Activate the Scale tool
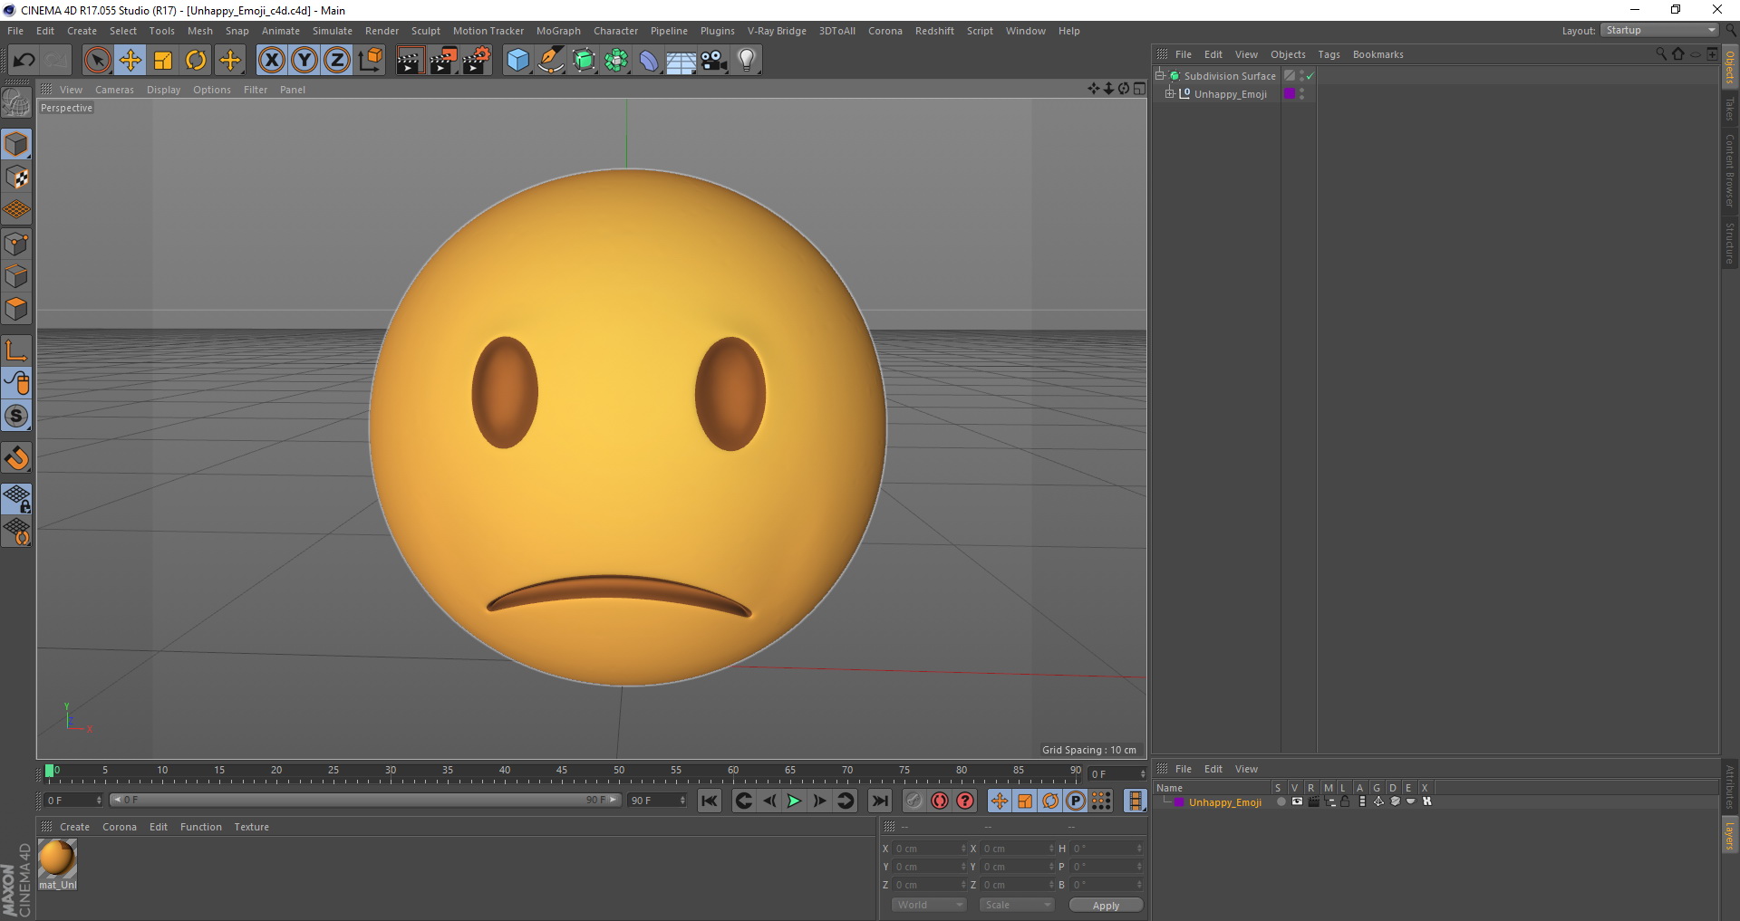This screenshot has width=1740, height=921. point(163,61)
